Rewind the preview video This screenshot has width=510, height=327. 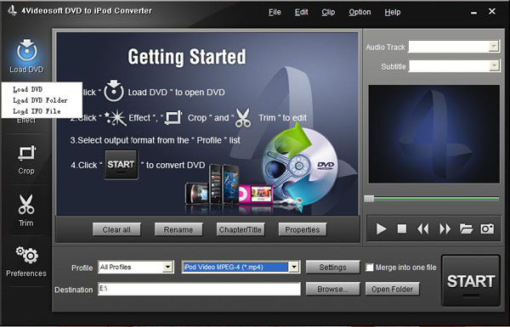pyautogui.click(x=422, y=228)
